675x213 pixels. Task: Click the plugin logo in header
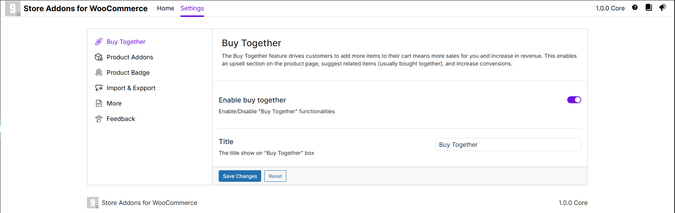[x=13, y=8]
